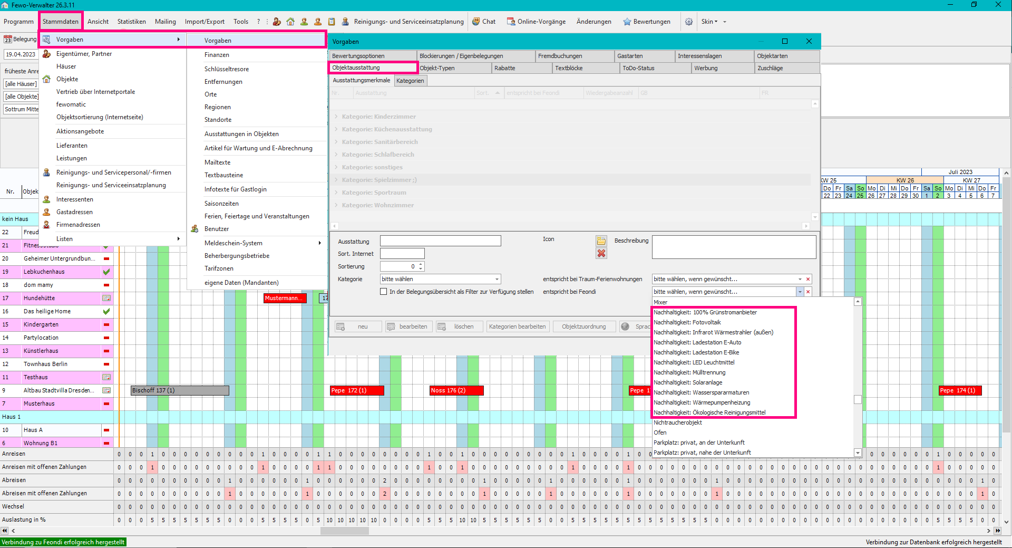1012x548 pixels.
Task: Click the Noss 176 (2) booking bar
Action: tap(456, 390)
